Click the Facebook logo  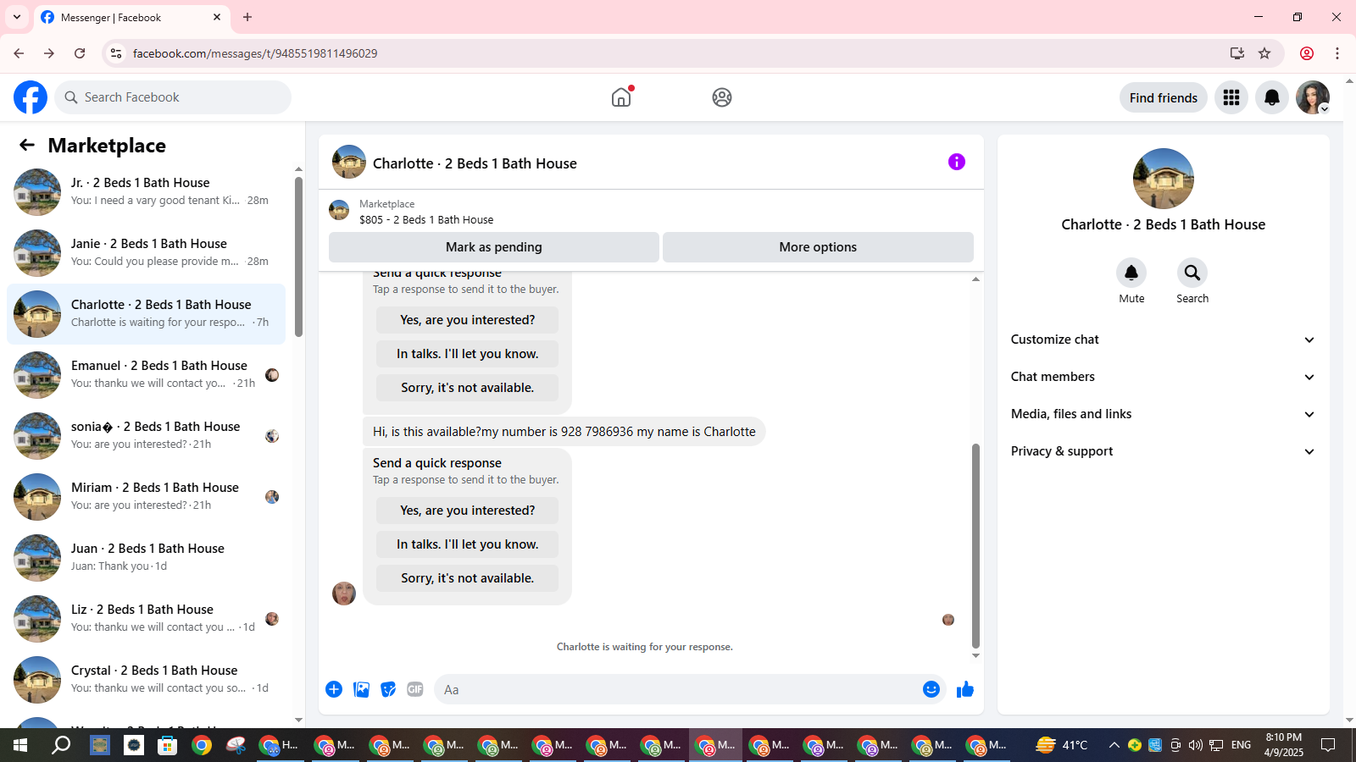click(x=31, y=97)
